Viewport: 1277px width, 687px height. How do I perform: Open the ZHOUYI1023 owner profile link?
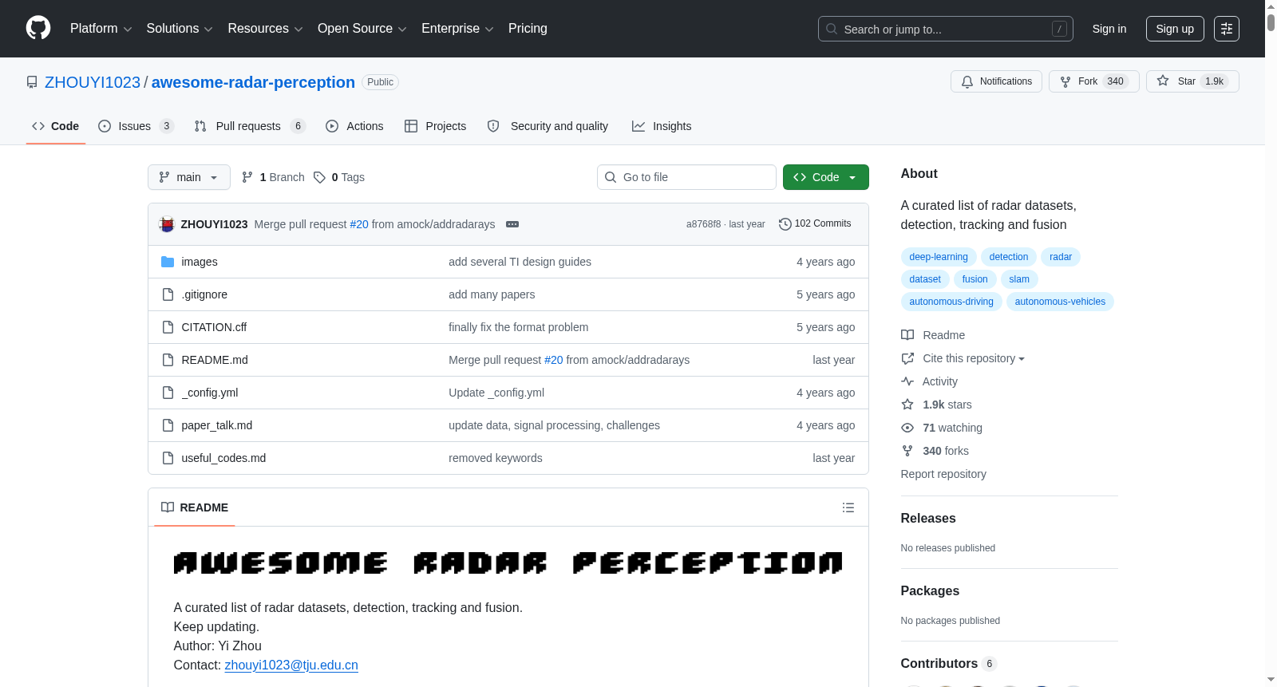point(93,82)
